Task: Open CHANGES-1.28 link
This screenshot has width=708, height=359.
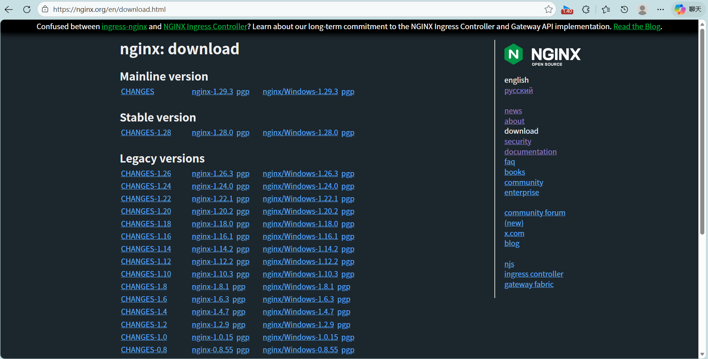Action: (x=146, y=133)
